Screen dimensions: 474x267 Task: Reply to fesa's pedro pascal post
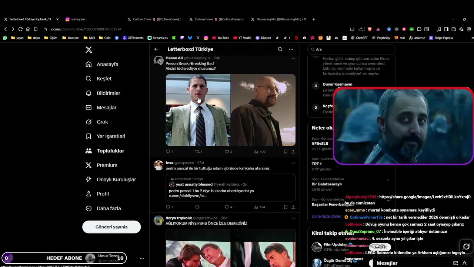pyautogui.click(x=169, y=207)
